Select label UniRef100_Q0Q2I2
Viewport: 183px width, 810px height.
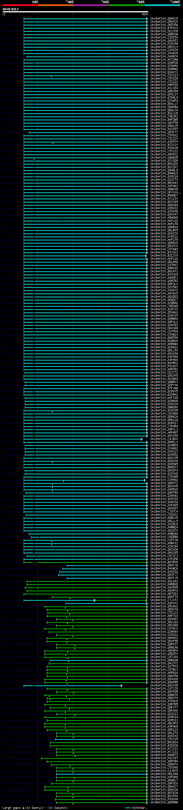[164, 72]
